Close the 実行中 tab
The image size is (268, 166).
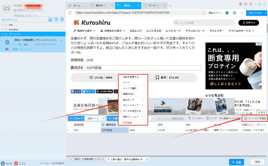(112, 6)
